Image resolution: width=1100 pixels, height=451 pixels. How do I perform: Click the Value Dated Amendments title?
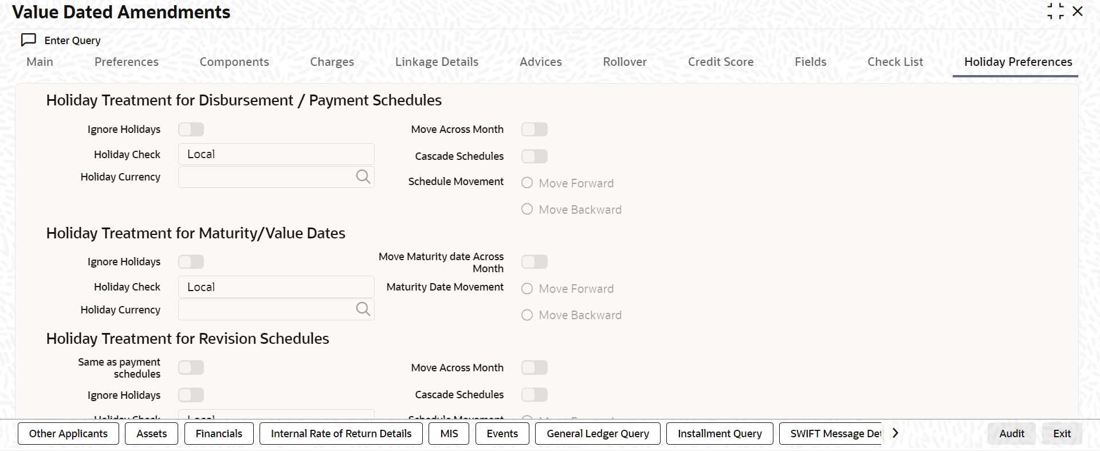pos(121,12)
